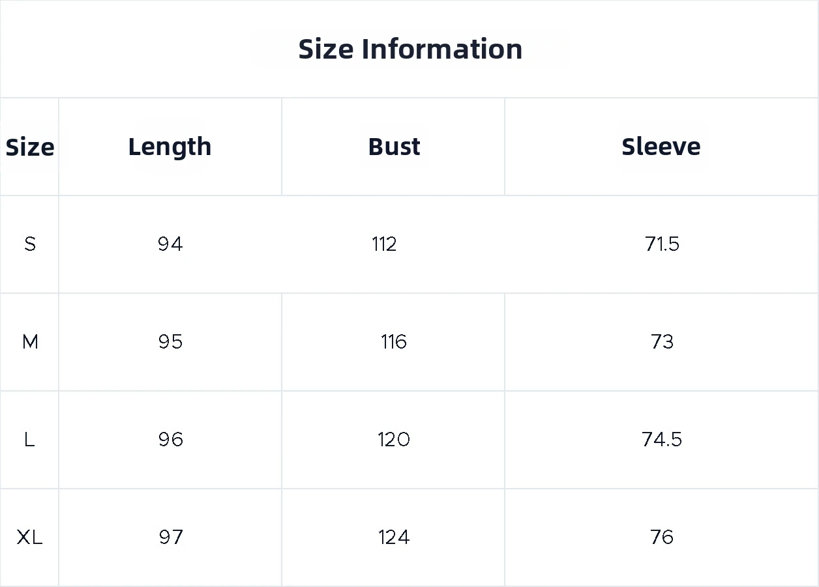Click the XL size row label
Image resolution: width=819 pixels, height=587 pixels.
coord(29,537)
